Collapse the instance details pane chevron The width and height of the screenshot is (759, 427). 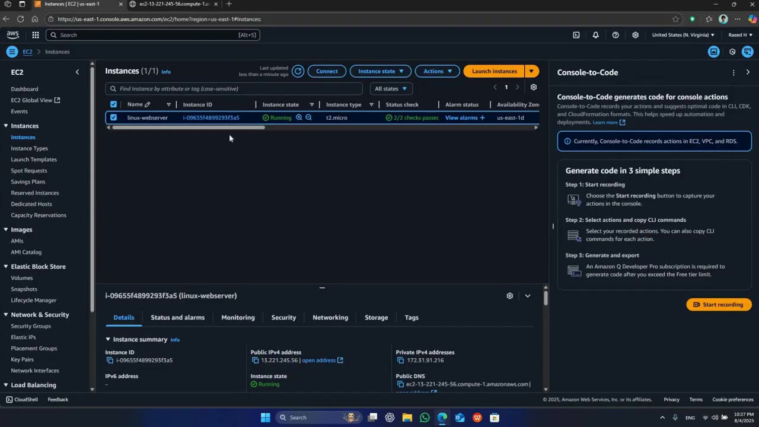click(x=528, y=296)
